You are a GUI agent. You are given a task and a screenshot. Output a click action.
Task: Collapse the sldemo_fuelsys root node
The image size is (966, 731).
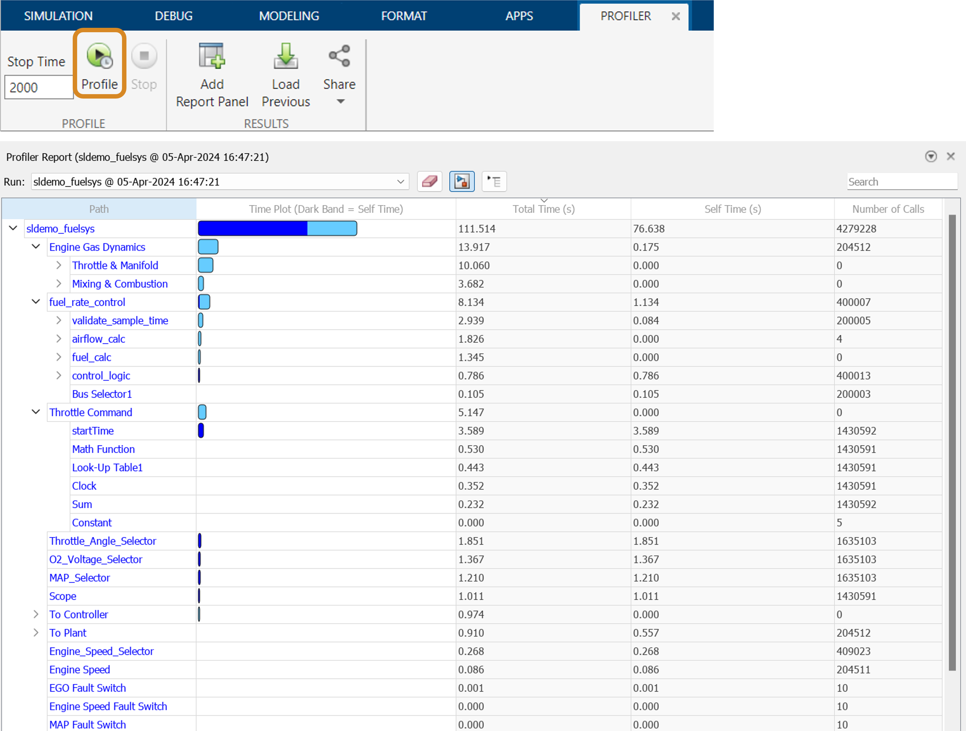13,228
